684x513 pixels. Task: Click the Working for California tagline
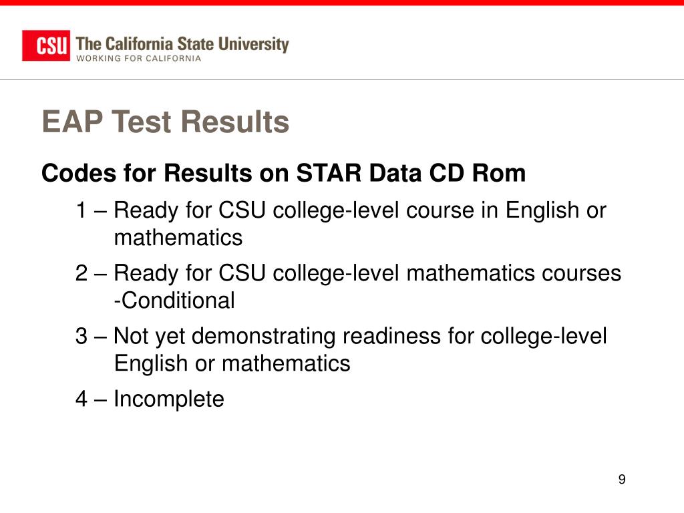(139, 59)
